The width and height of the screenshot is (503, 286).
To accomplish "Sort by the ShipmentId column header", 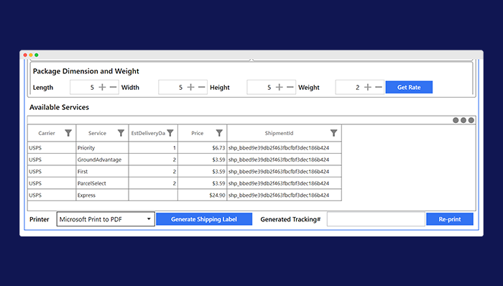I will pos(279,133).
